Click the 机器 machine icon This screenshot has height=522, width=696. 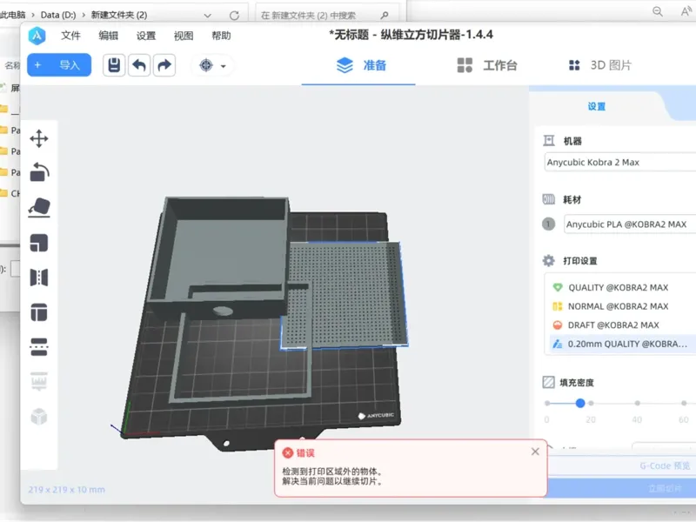pyautogui.click(x=549, y=141)
